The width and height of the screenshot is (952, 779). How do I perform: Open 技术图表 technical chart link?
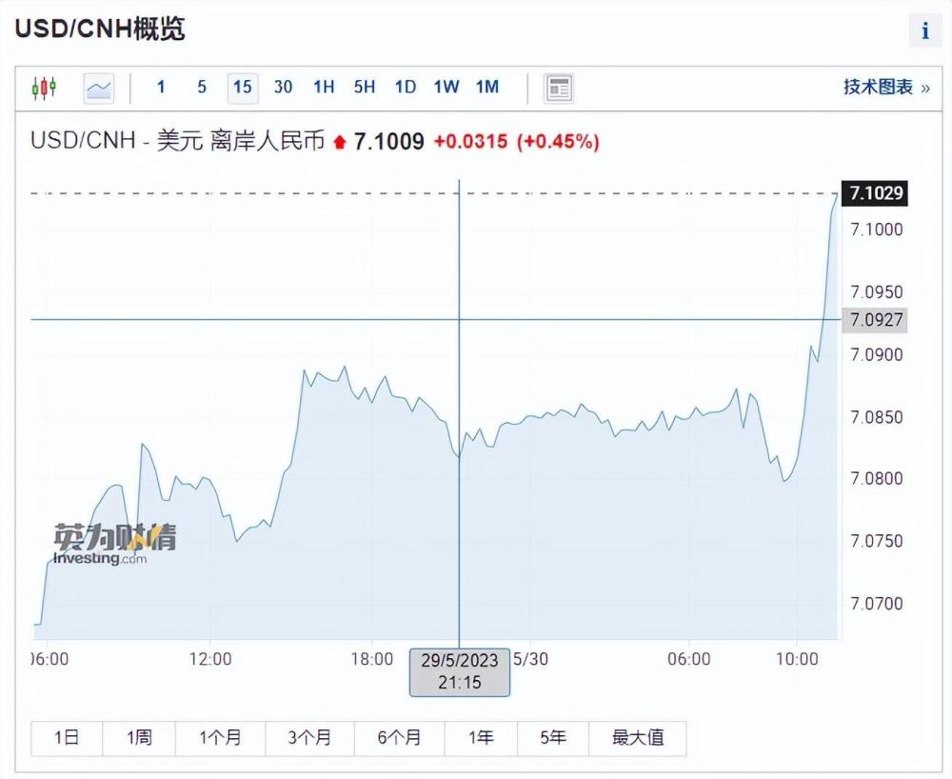pyautogui.click(x=885, y=88)
